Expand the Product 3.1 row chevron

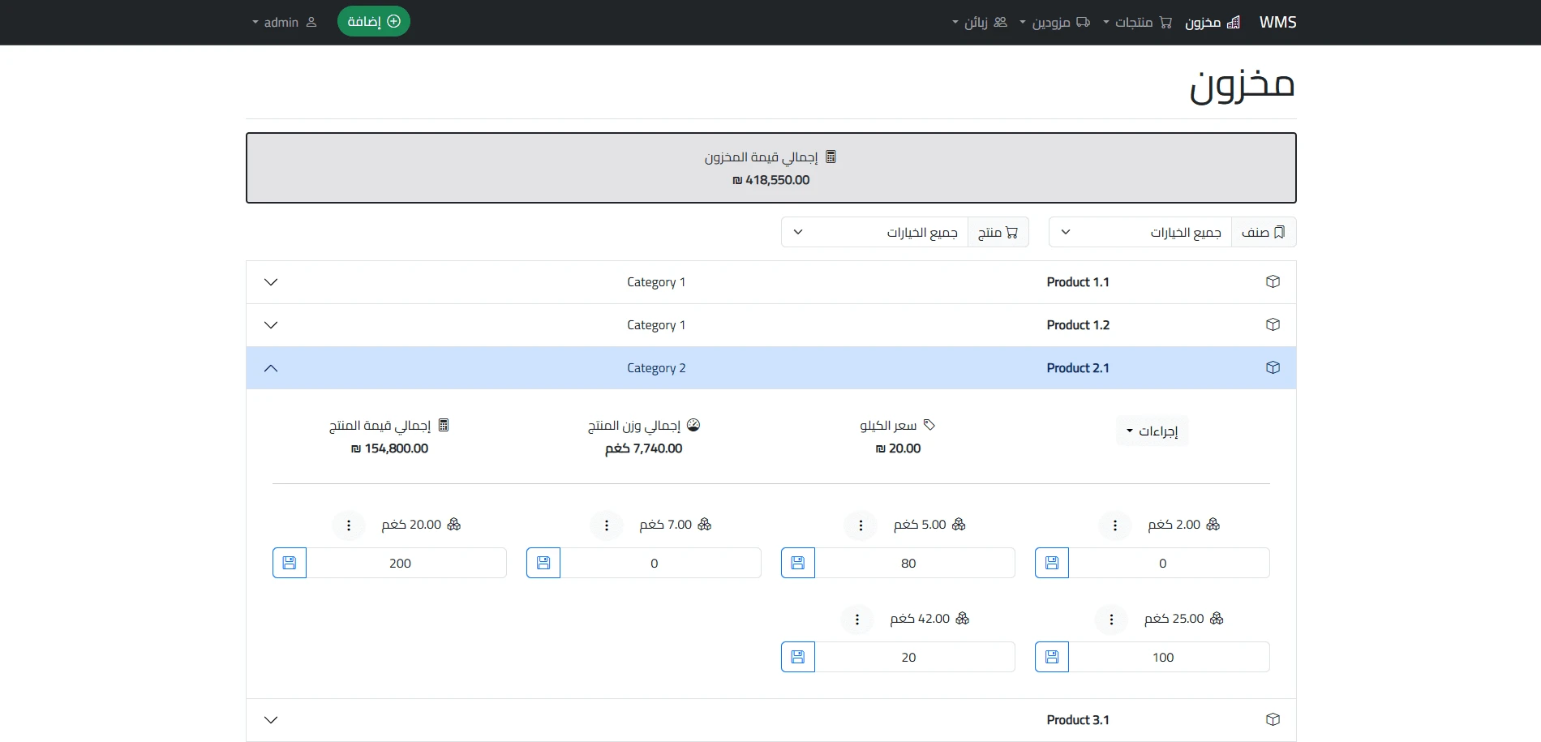[x=271, y=720]
